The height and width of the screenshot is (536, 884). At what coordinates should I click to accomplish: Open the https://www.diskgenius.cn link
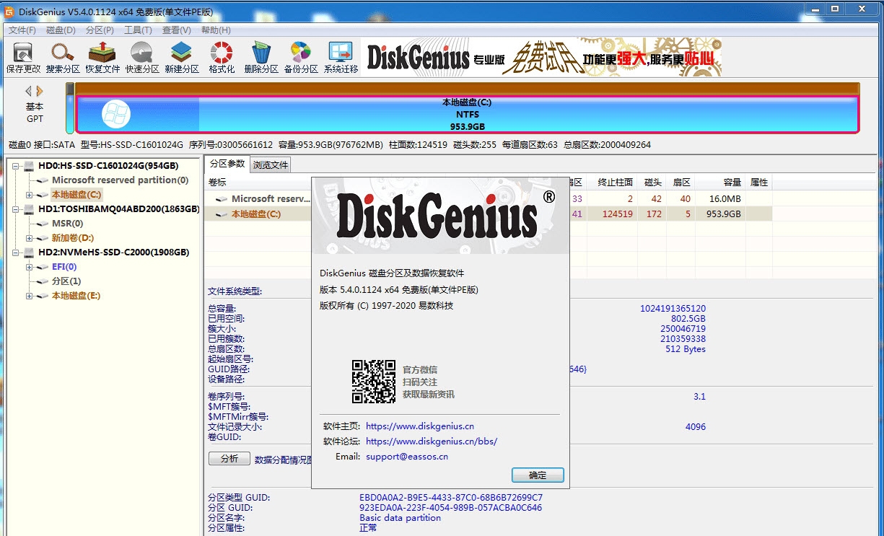419,426
